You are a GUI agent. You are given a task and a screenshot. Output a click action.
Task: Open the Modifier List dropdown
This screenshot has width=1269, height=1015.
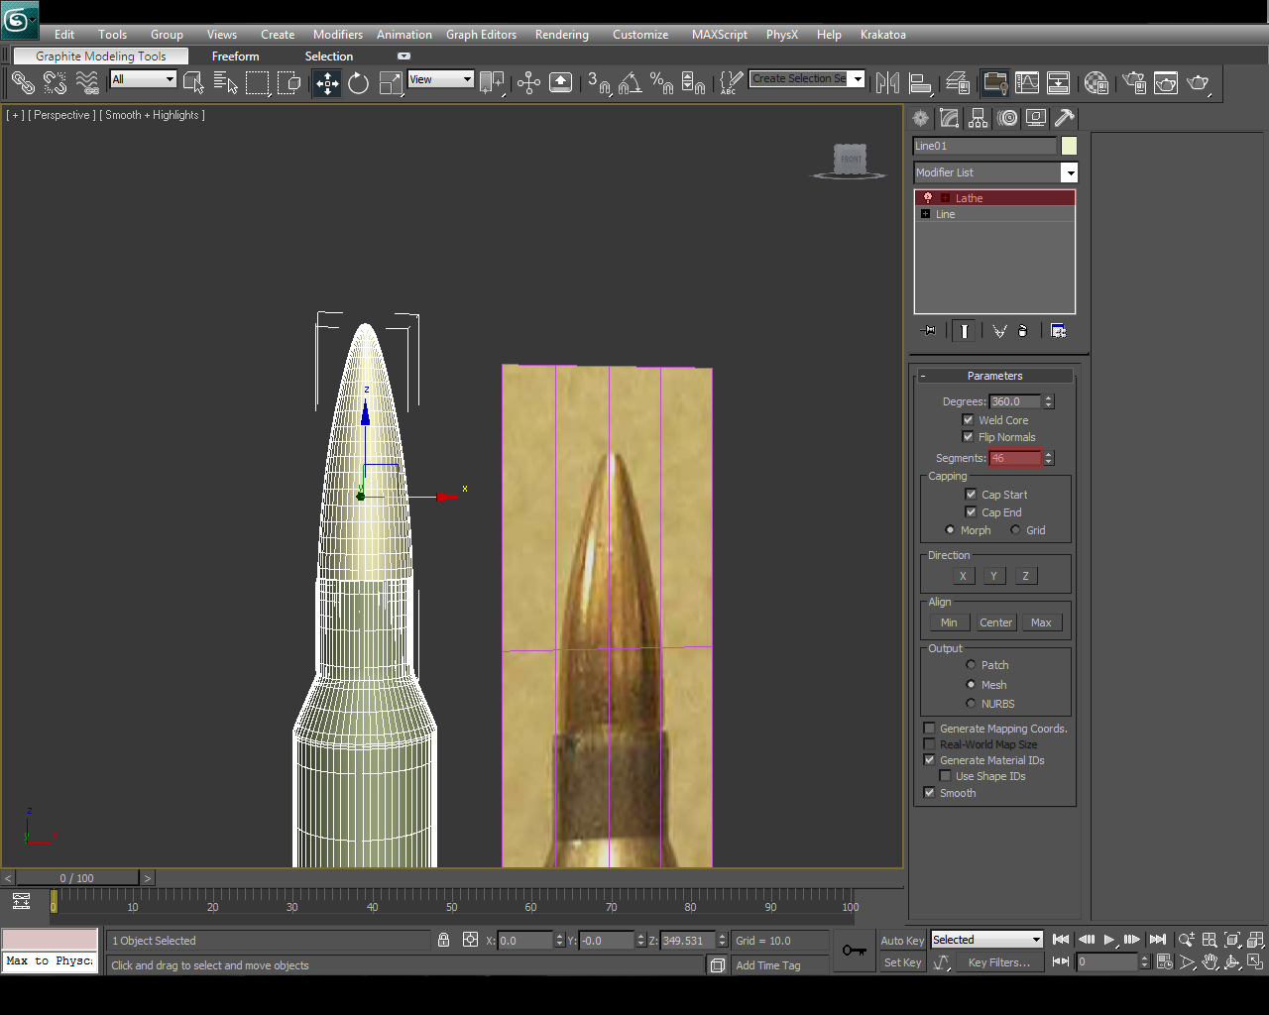point(1070,172)
